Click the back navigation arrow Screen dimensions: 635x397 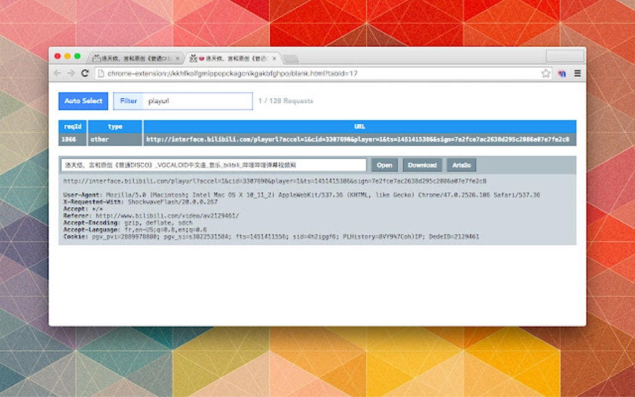(x=57, y=72)
